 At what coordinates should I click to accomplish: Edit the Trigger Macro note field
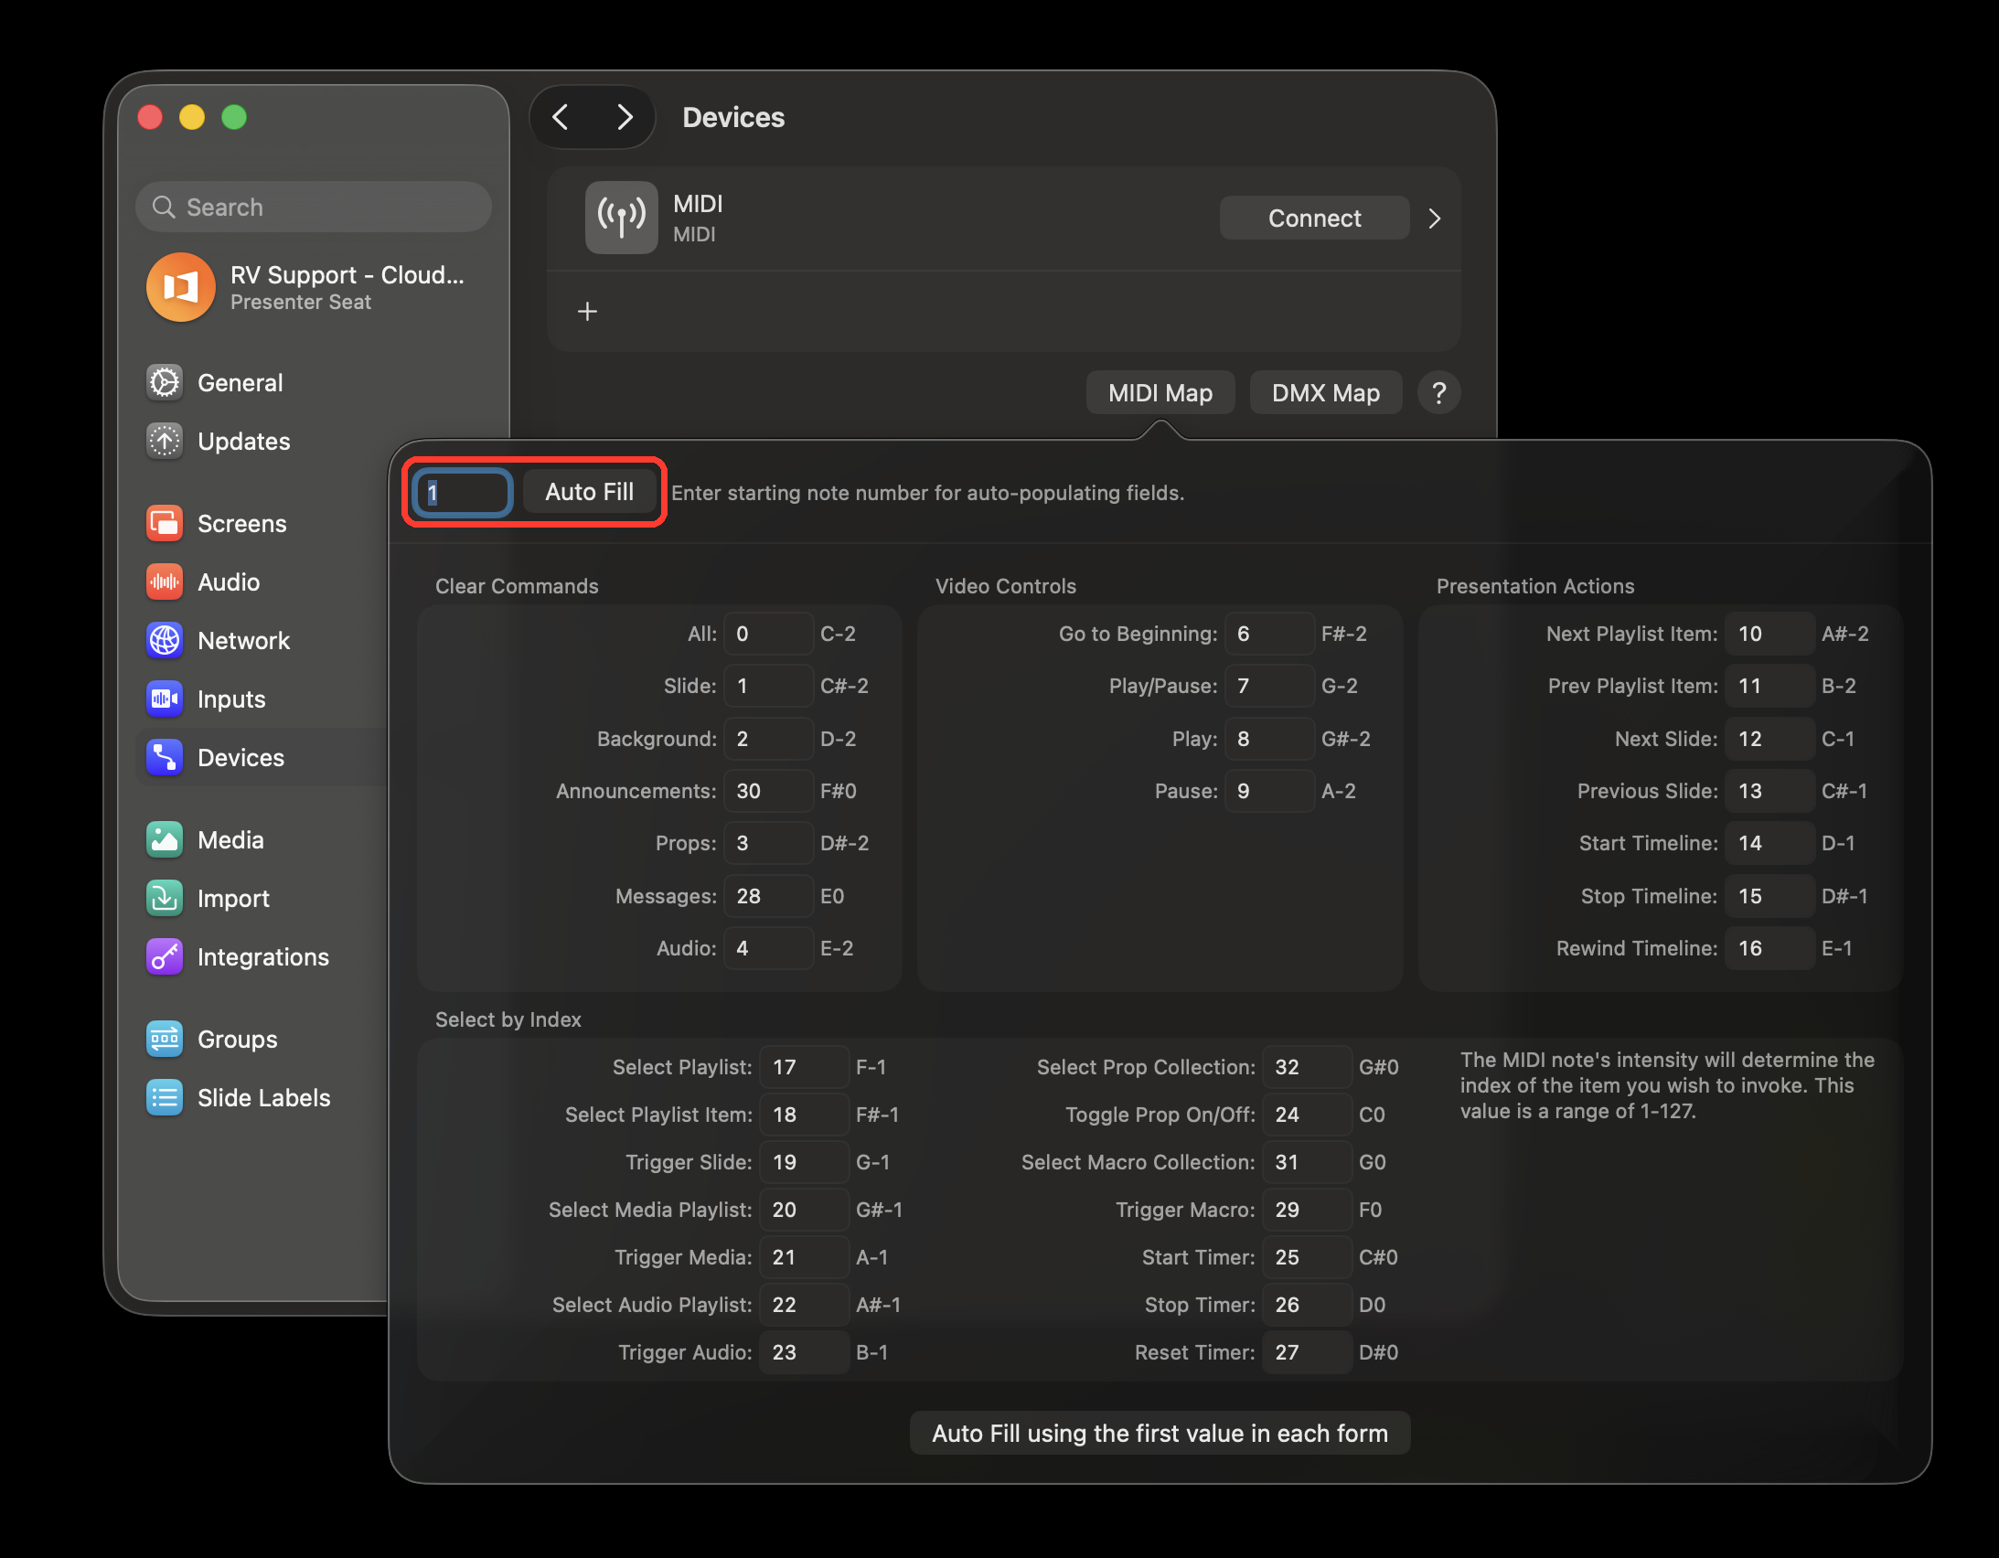1307,1211
